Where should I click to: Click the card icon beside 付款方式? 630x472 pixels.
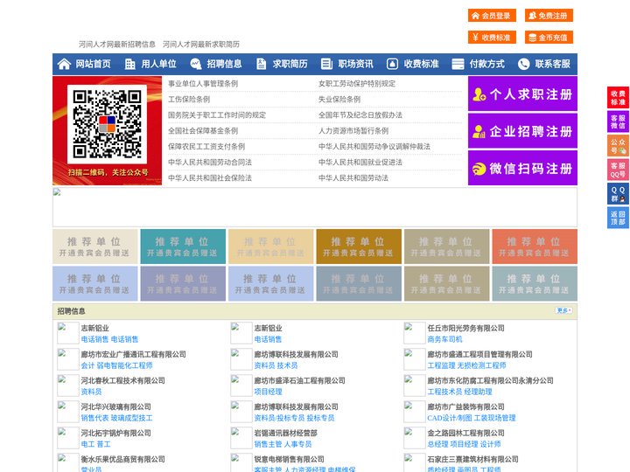click(x=458, y=64)
